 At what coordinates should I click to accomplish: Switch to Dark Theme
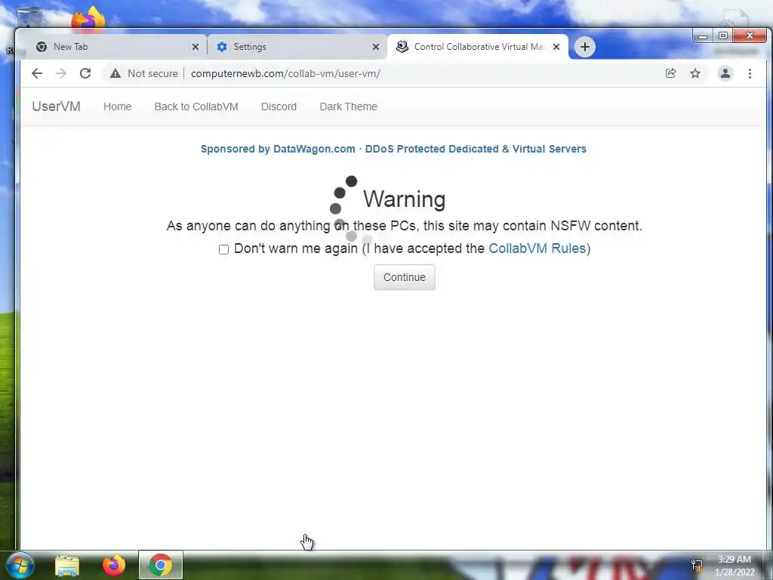tap(348, 106)
